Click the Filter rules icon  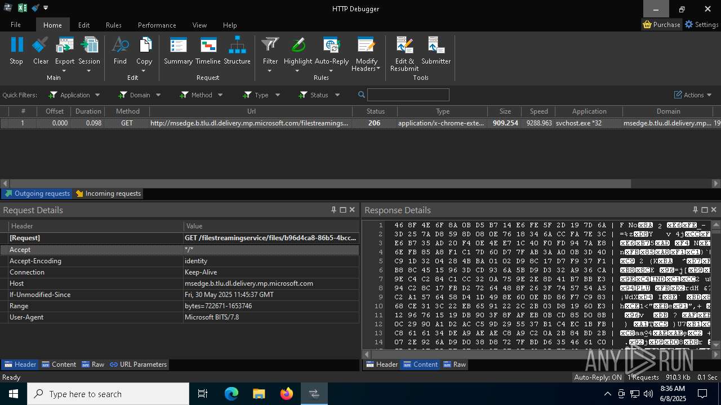point(270,46)
